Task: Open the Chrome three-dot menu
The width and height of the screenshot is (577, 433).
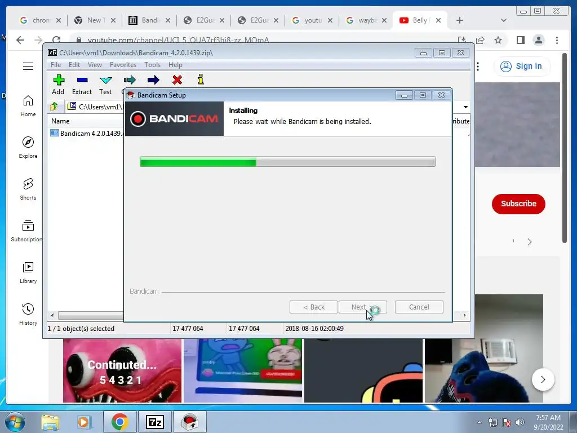Action: click(557, 40)
